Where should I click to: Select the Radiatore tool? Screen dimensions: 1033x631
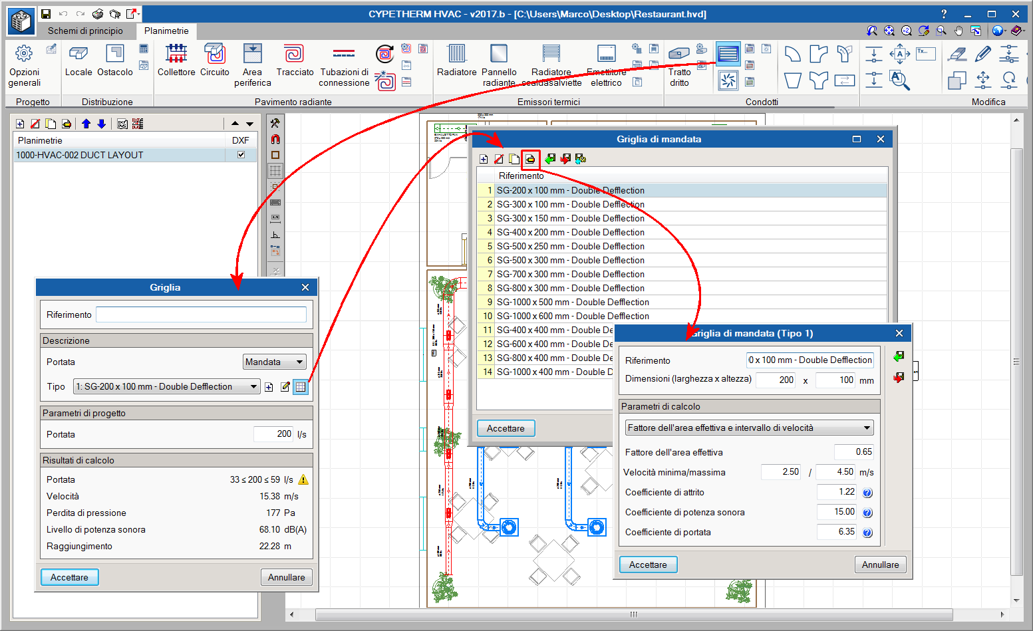click(457, 61)
